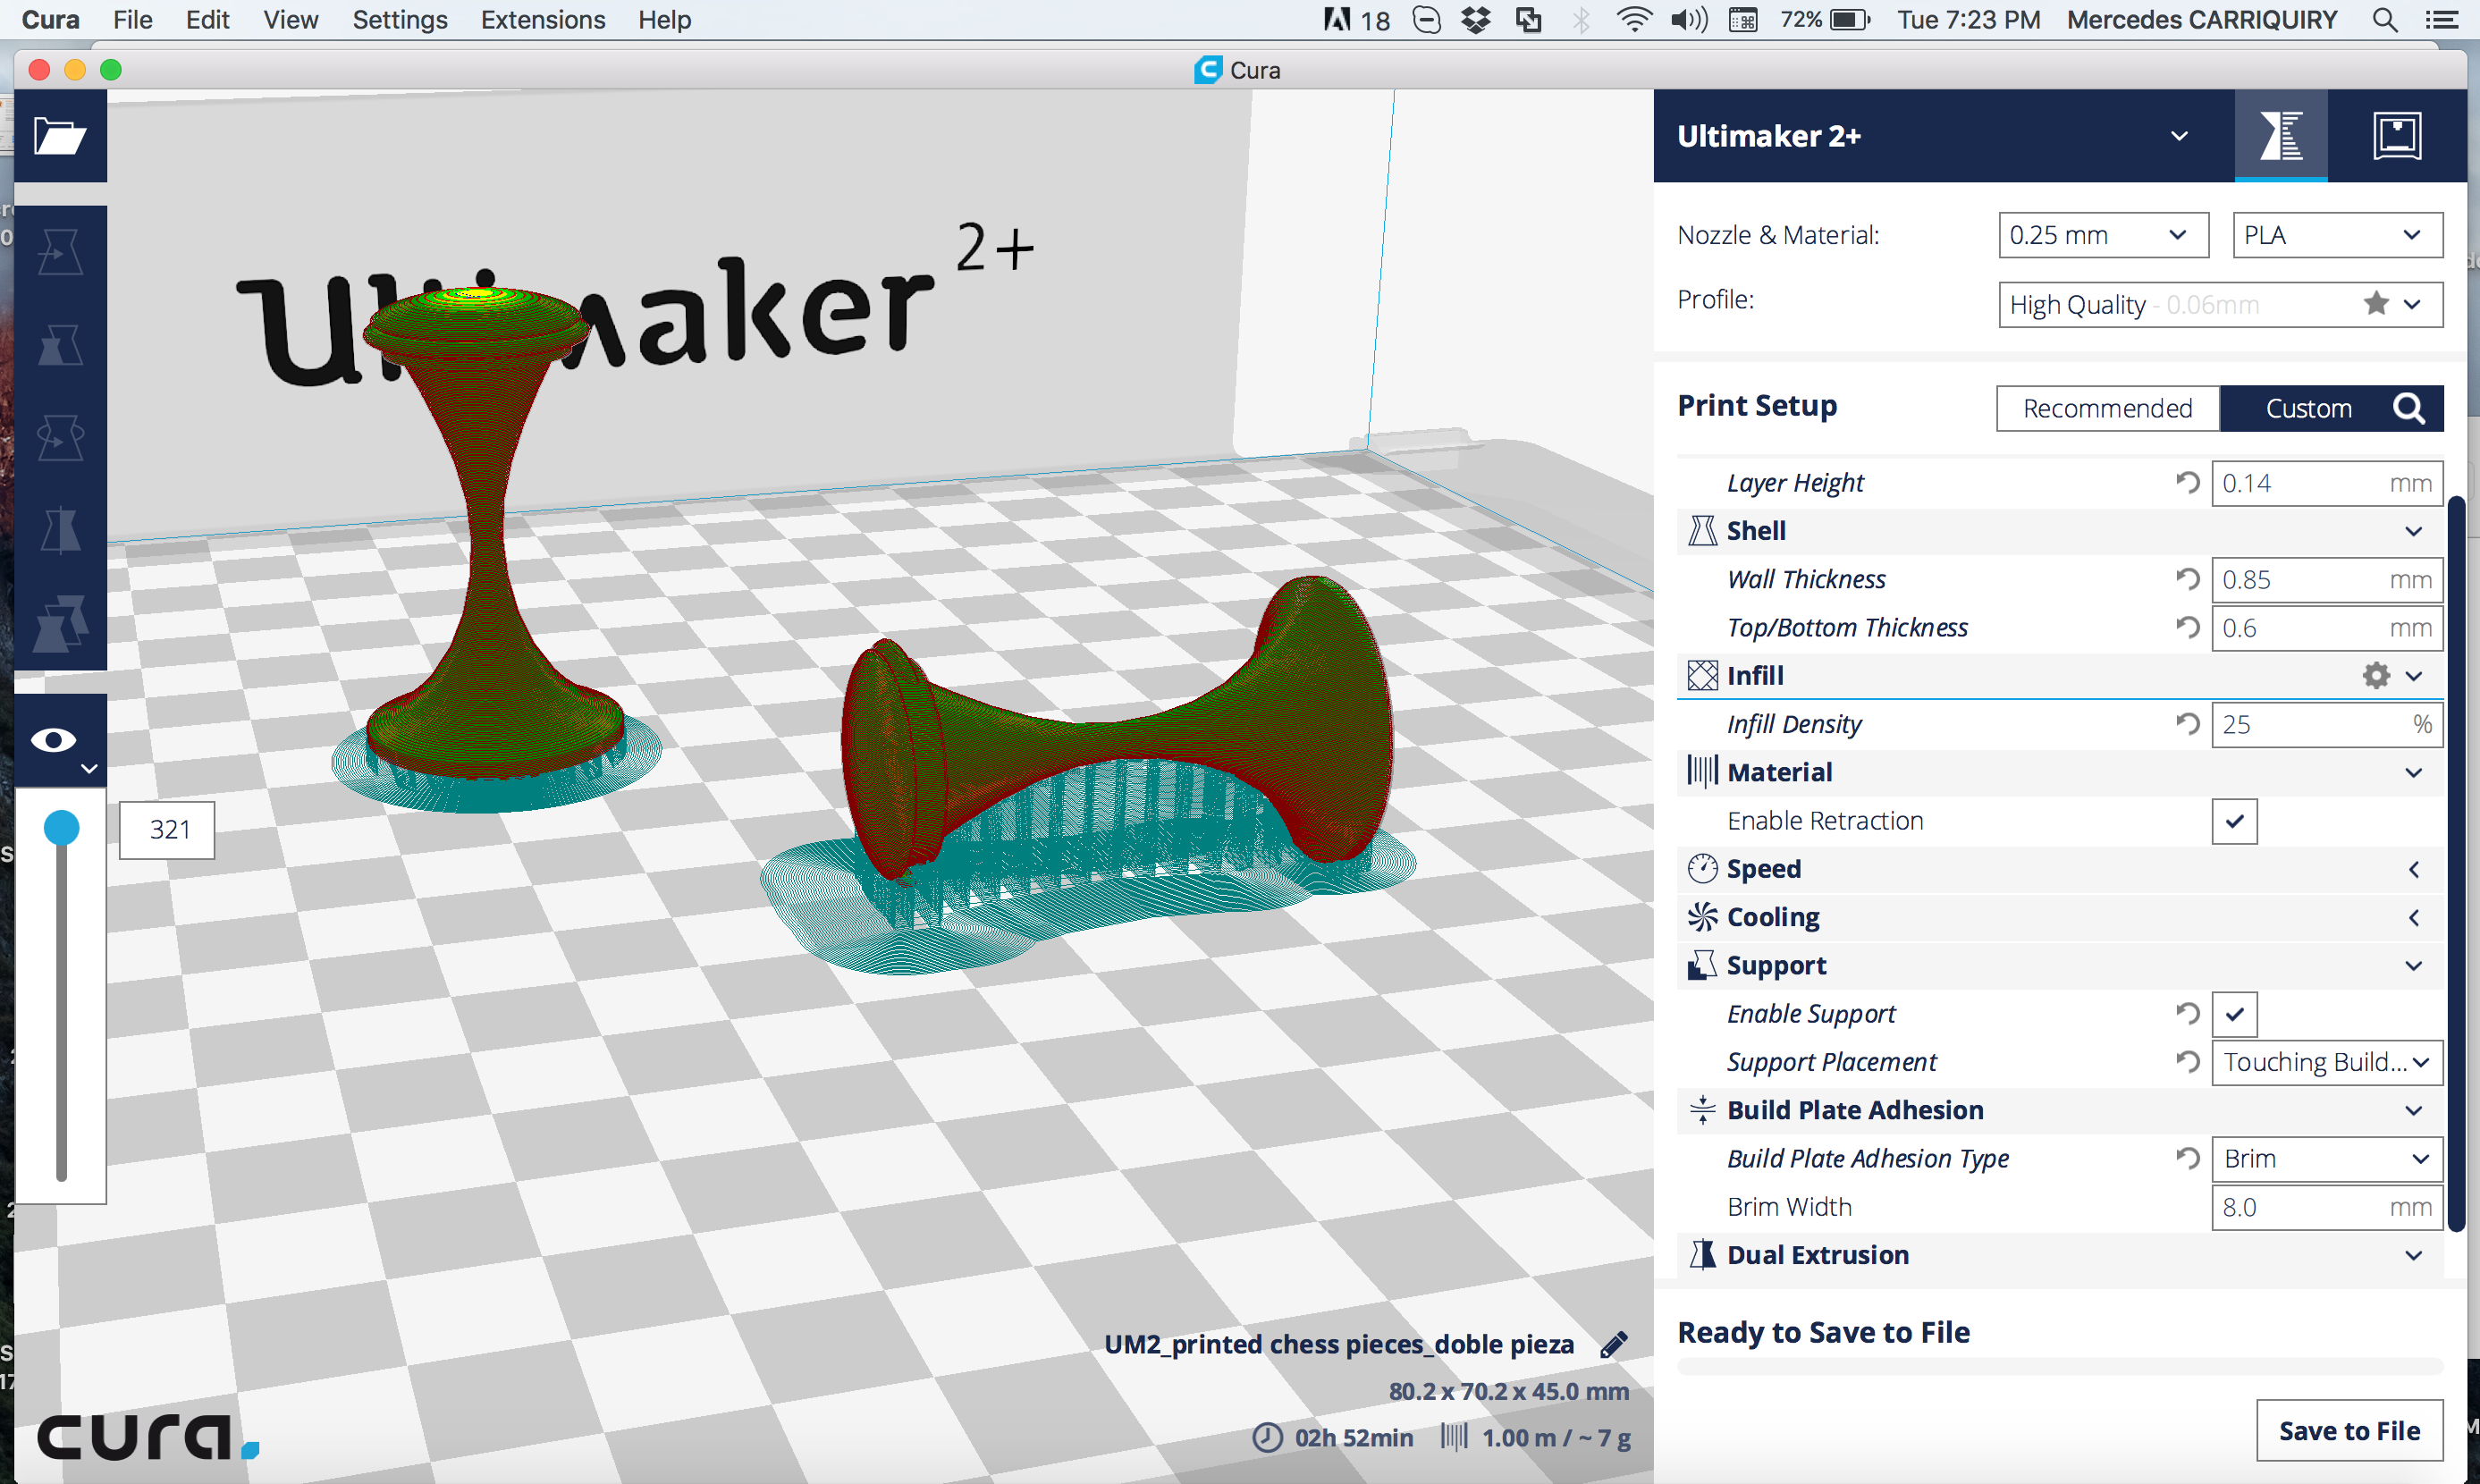Open macOS Notification Center

coord(2441,20)
